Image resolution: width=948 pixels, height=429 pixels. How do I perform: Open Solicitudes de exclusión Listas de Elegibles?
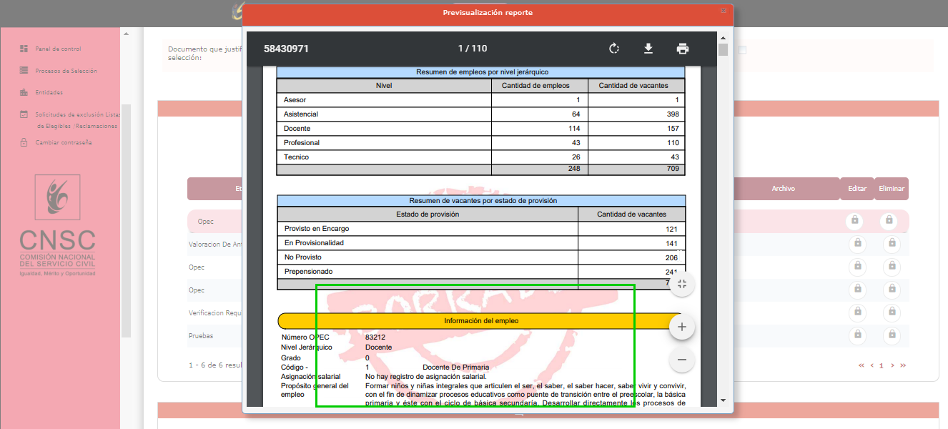(76, 114)
